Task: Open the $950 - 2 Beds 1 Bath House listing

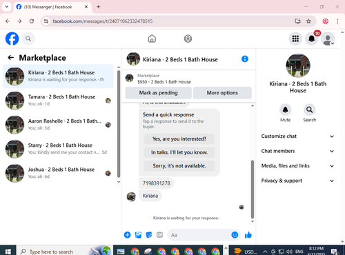Action: 164,82
